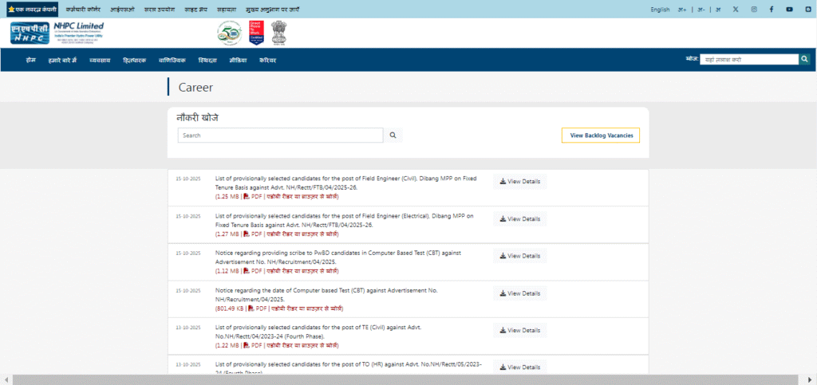Click the Facebook icon in header
This screenshot has height=385, width=817.
point(772,10)
